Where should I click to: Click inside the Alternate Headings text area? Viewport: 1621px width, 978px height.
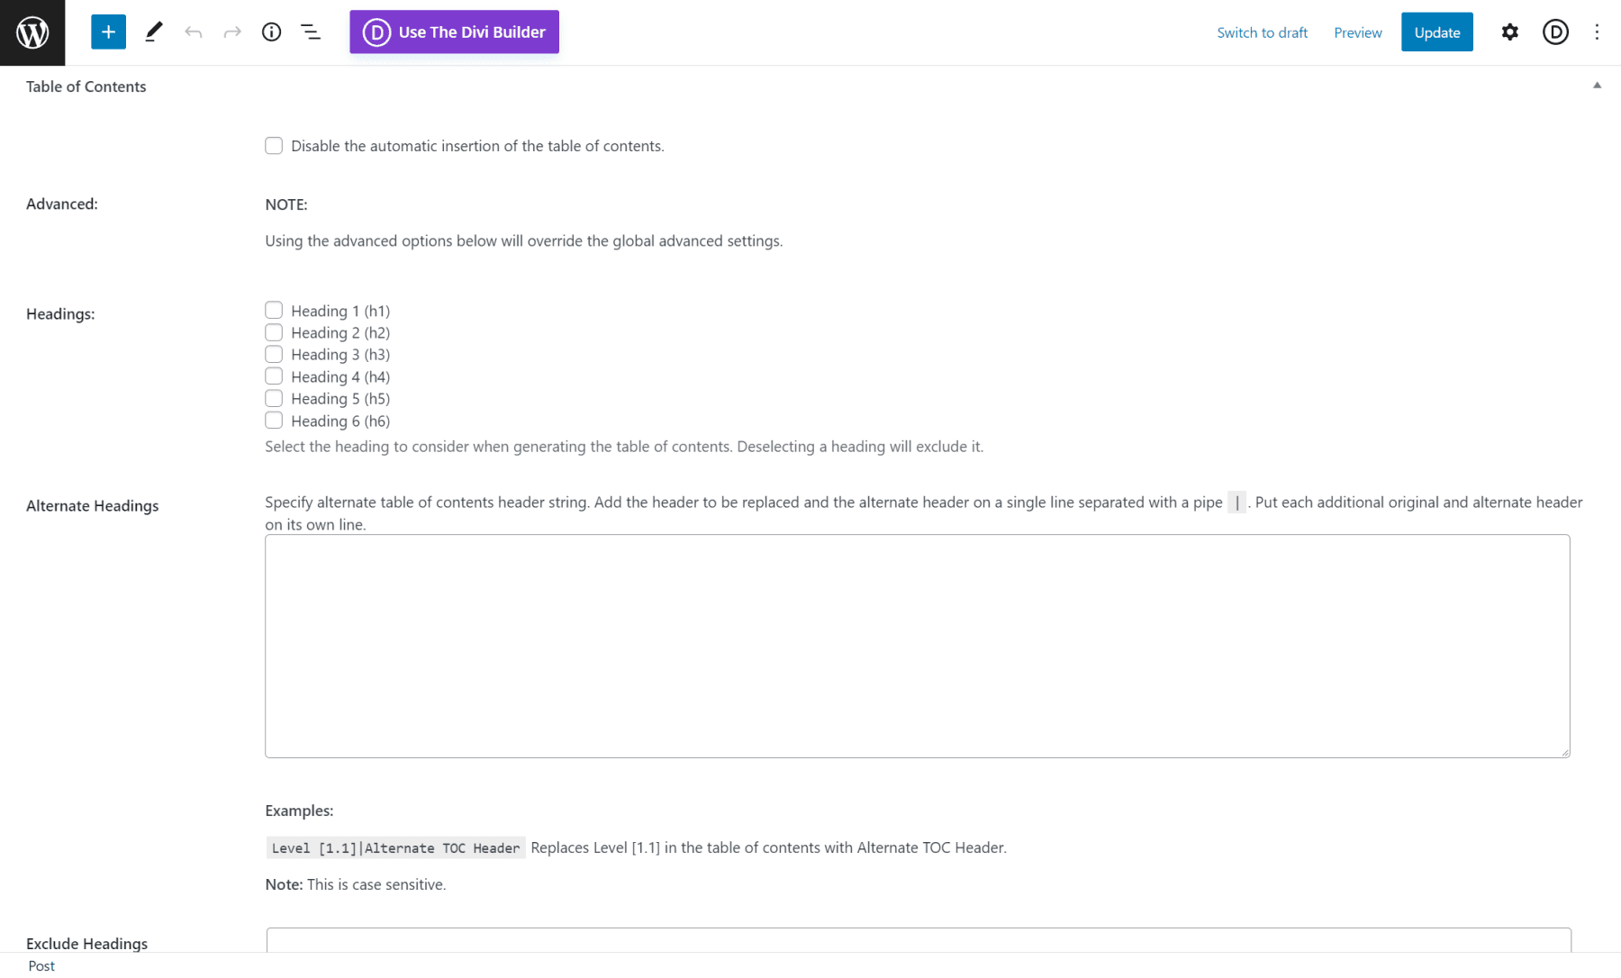917,645
